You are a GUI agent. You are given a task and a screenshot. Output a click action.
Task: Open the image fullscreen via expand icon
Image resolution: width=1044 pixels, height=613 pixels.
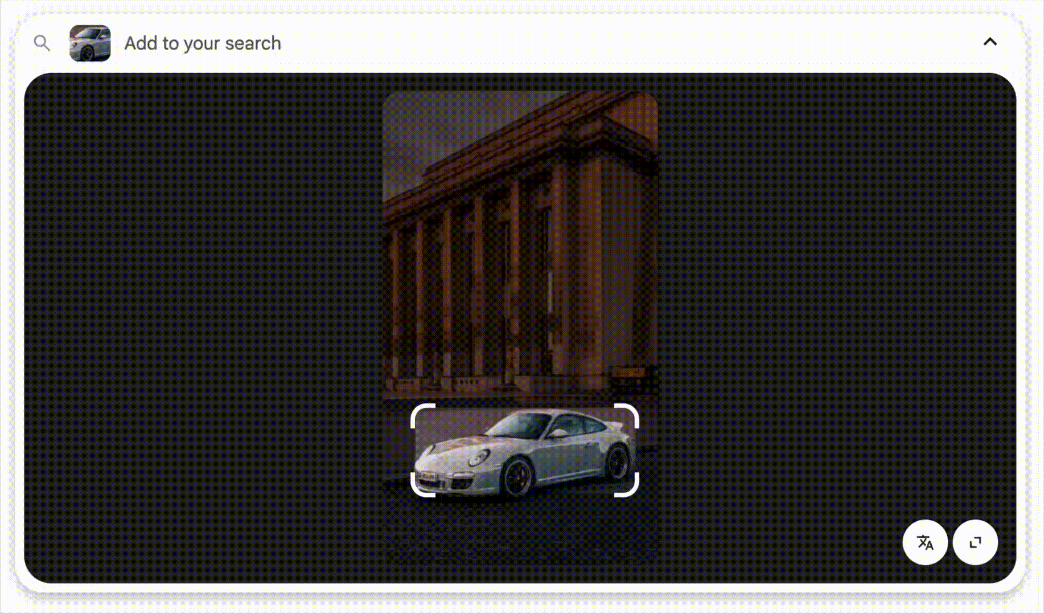976,542
